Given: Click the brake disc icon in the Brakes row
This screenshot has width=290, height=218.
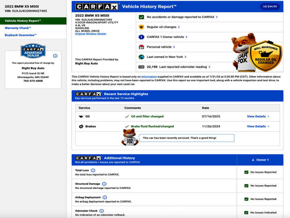Looking at the screenshot, I should (81, 126).
